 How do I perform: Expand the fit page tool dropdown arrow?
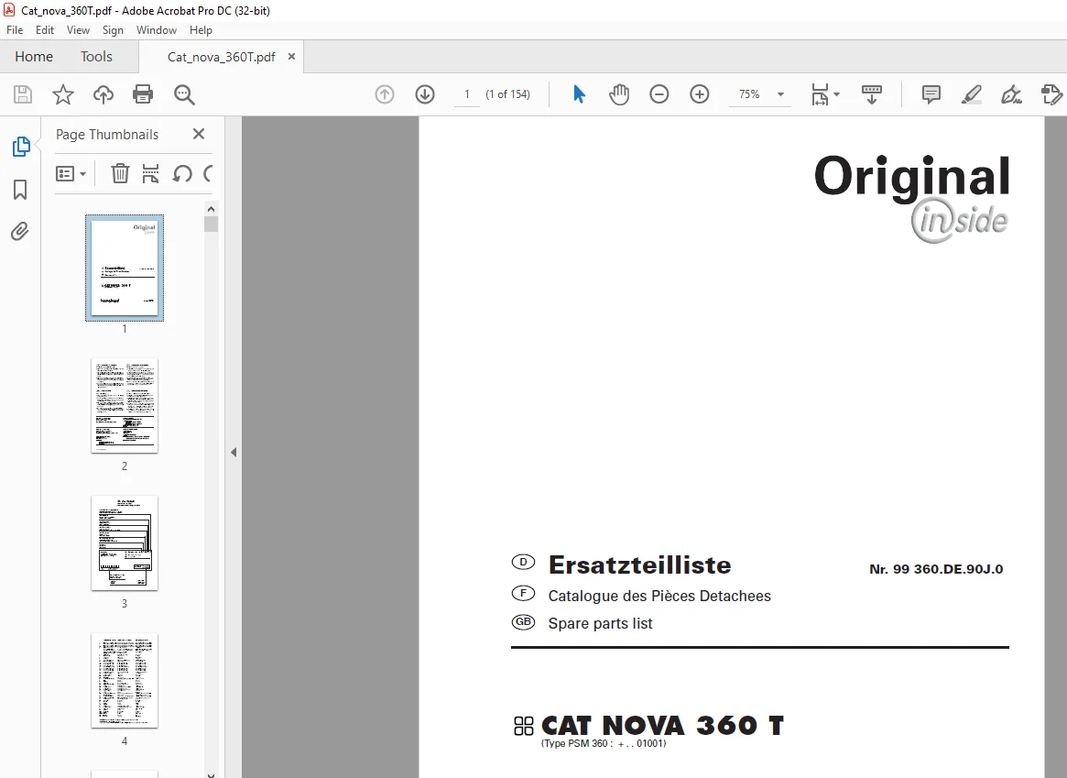click(836, 94)
